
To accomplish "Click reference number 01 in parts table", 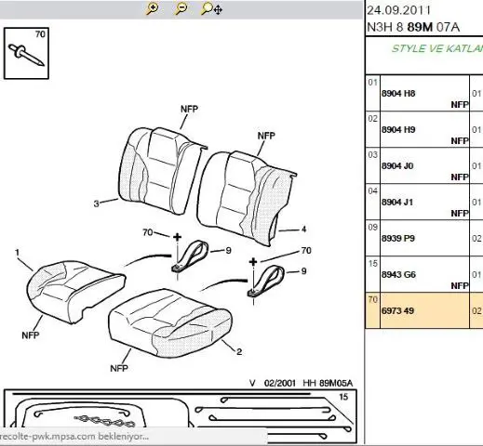I will [x=372, y=83].
